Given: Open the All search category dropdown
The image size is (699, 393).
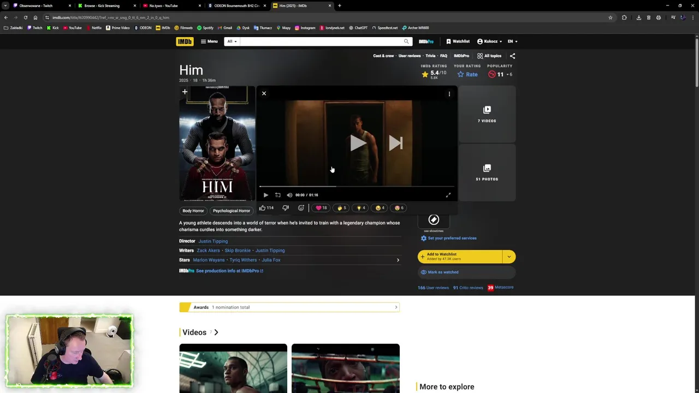Looking at the screenshot, I should click(x=232, y=41).
